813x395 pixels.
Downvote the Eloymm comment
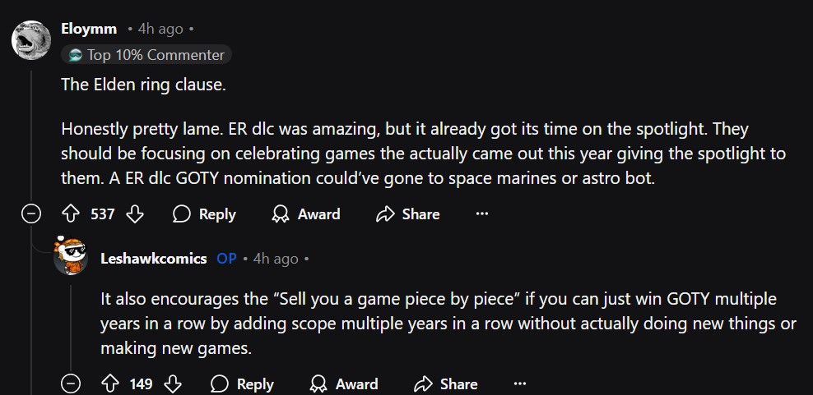click(135, 214)
